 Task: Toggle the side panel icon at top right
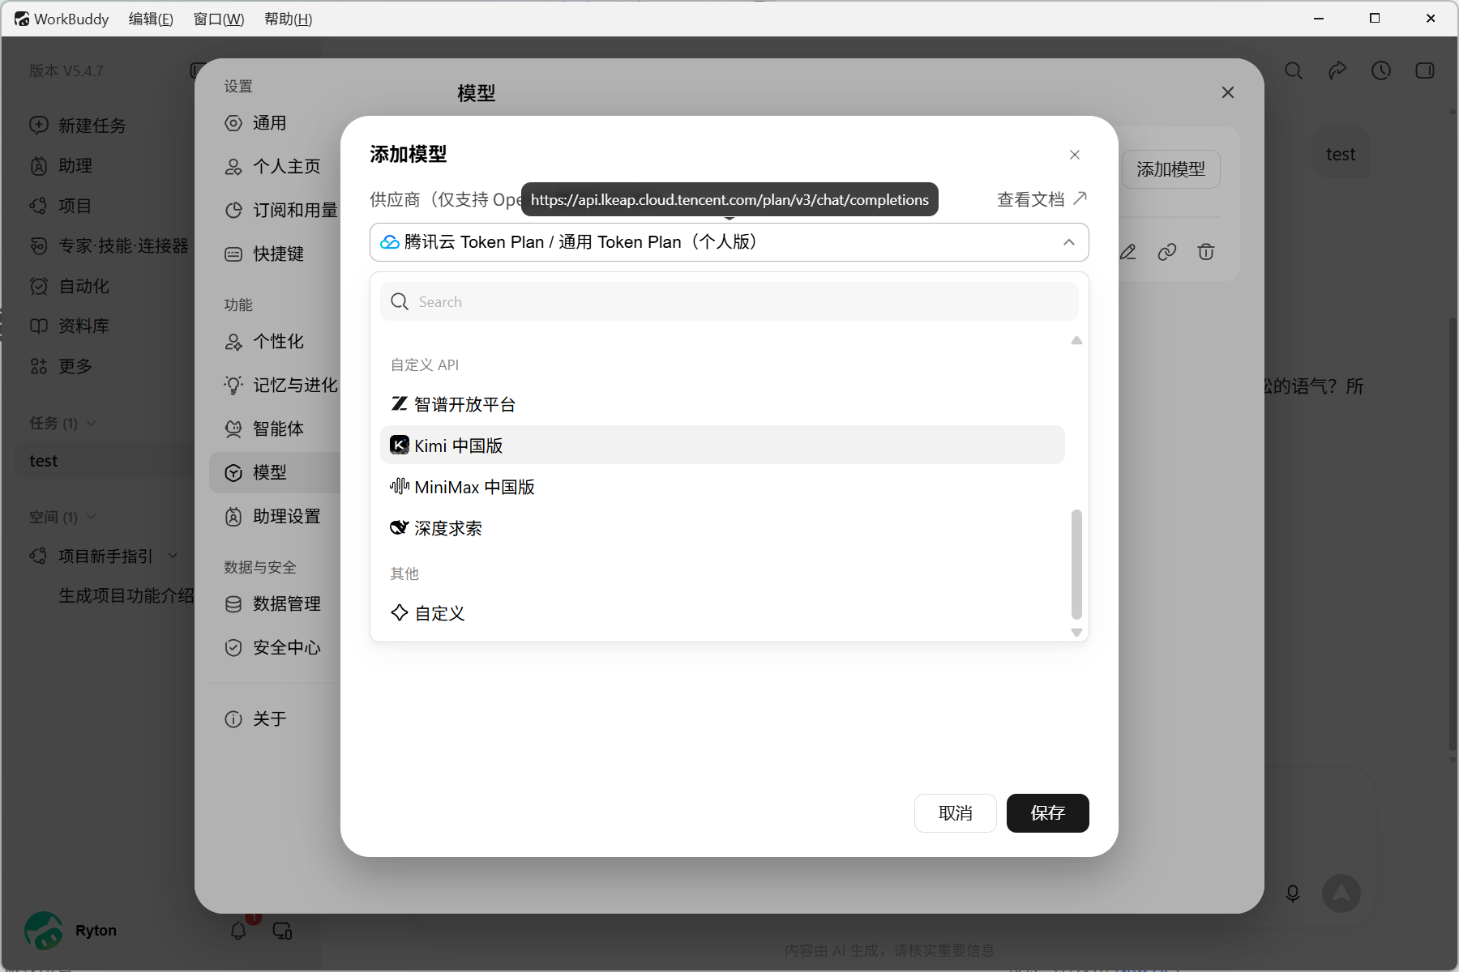tap(1425, 71)
